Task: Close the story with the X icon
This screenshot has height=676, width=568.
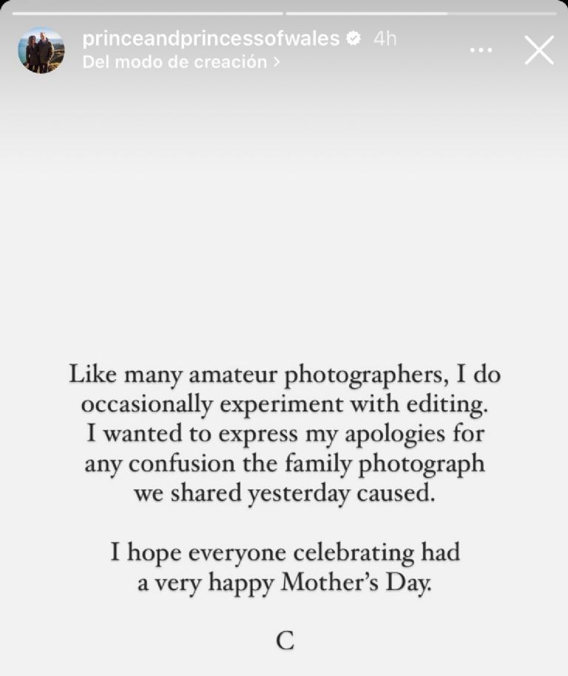Action: 538,50
